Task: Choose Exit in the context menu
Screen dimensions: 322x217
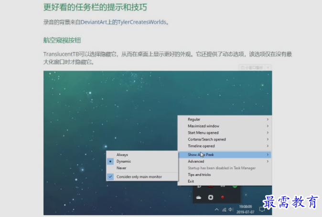Action: click(225, 181)
